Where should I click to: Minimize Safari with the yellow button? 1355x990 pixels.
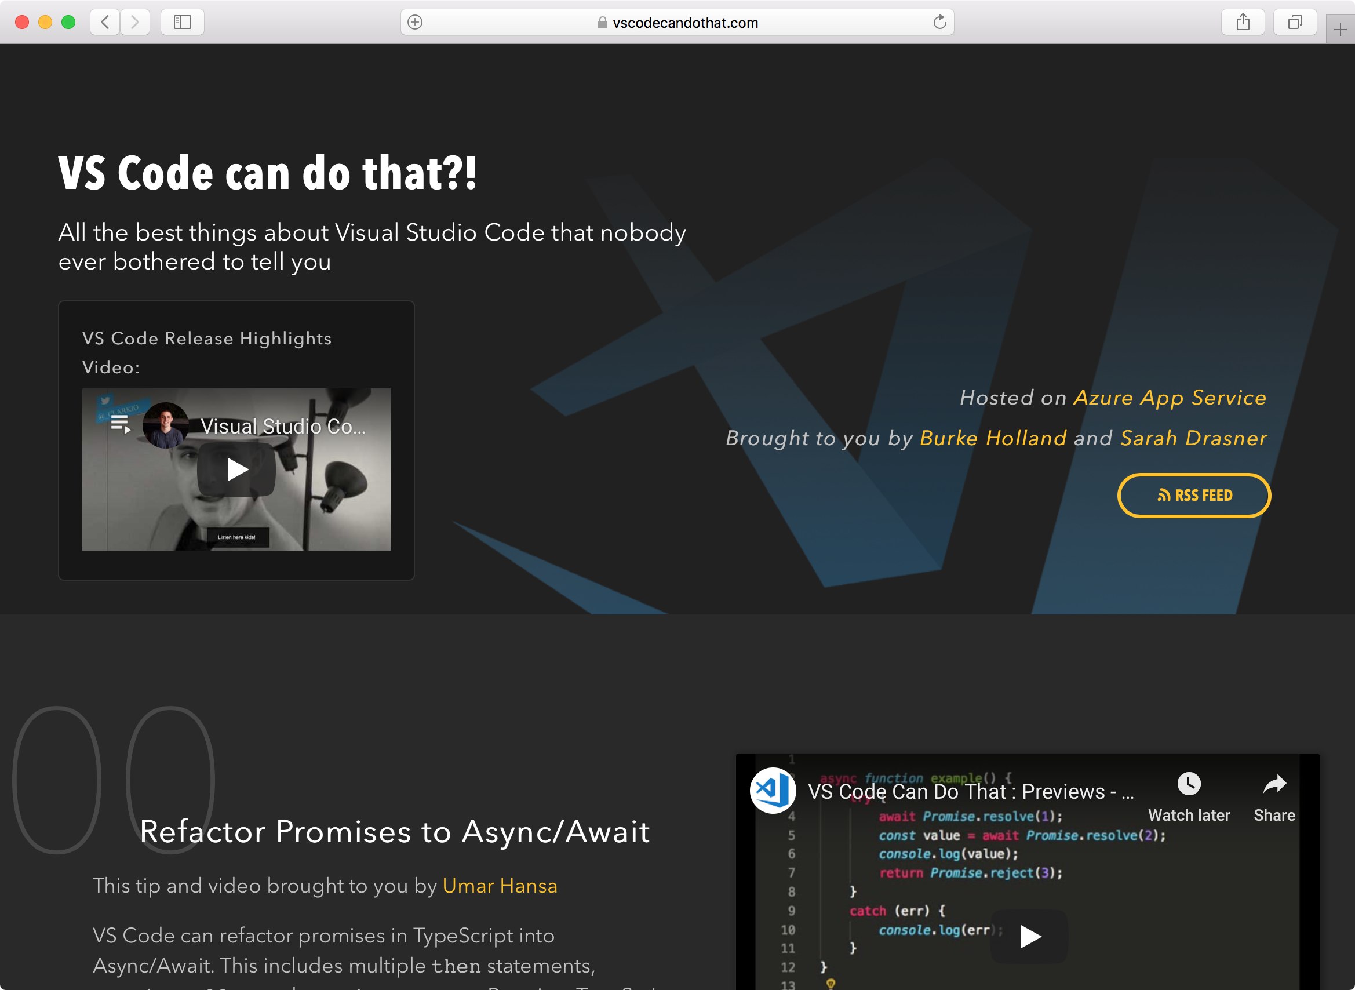coord(45,22)
